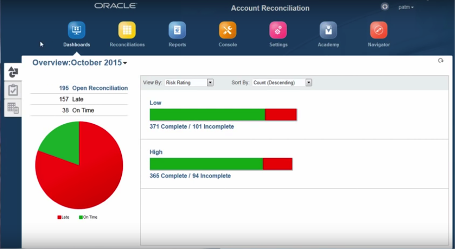Open the Settings gears icon

tap(278, 30)
